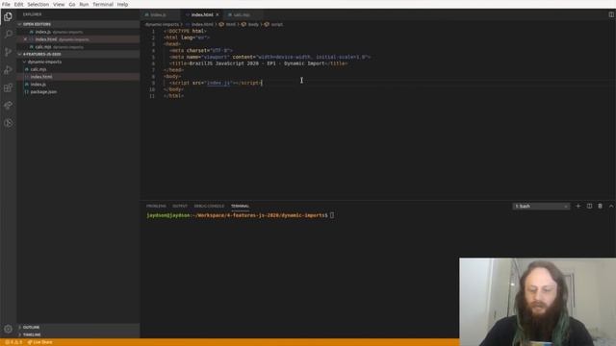Close the index.html editor tab
Image resolution: width=616 pixels, height=346 pixels.
point(218,15)
